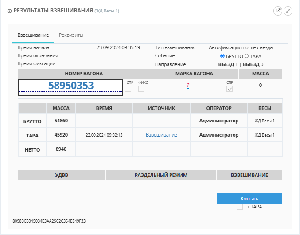Click the НЕТТО mass value 8940
This screenshot has height=235, width=300.
tap(61, 149)
